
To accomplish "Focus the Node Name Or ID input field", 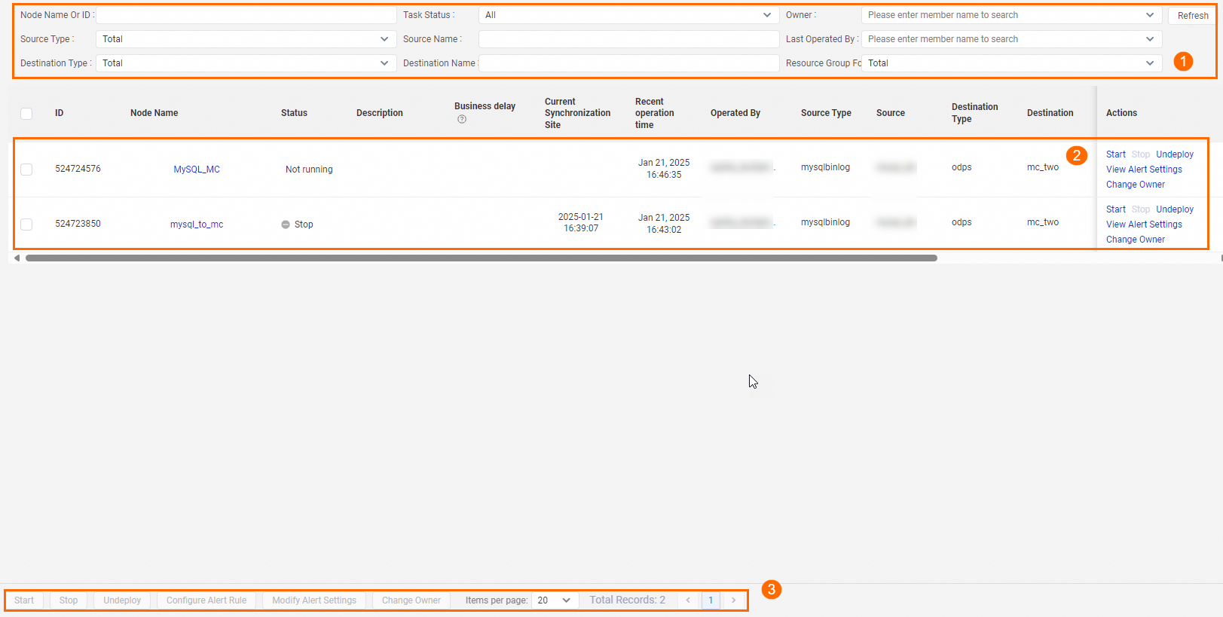I will pyautogui.click(x=246, y=15).
